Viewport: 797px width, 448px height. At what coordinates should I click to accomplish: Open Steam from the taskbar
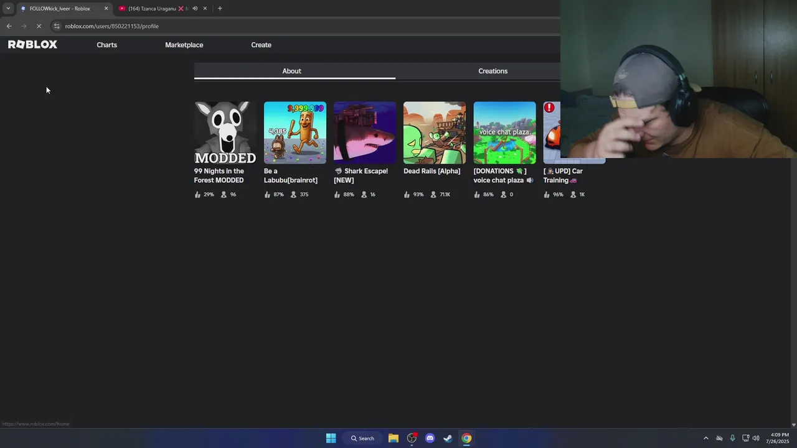pos(448,438)
